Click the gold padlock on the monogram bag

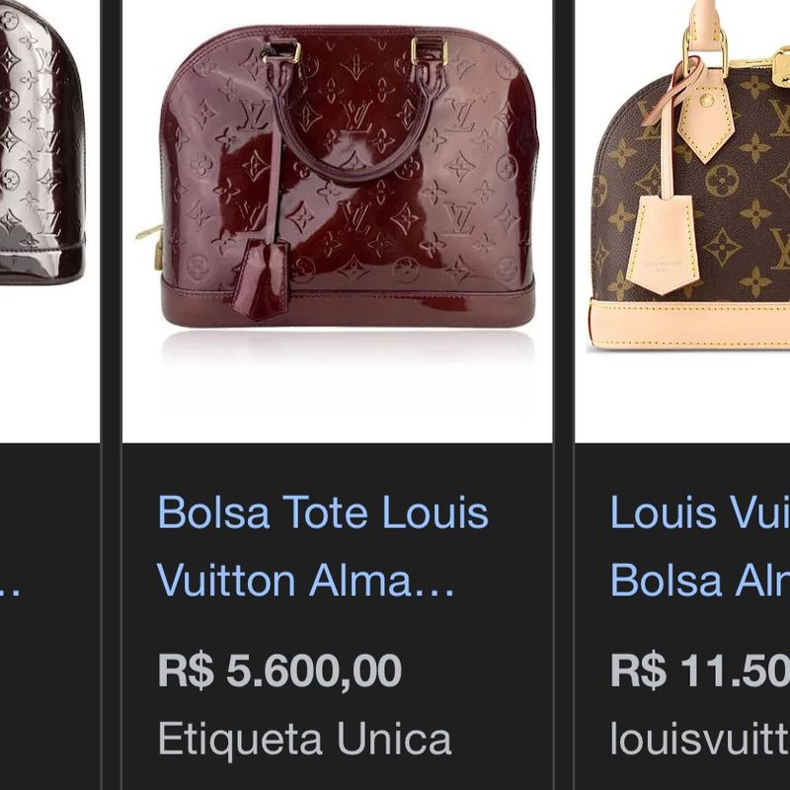point(782,66)
